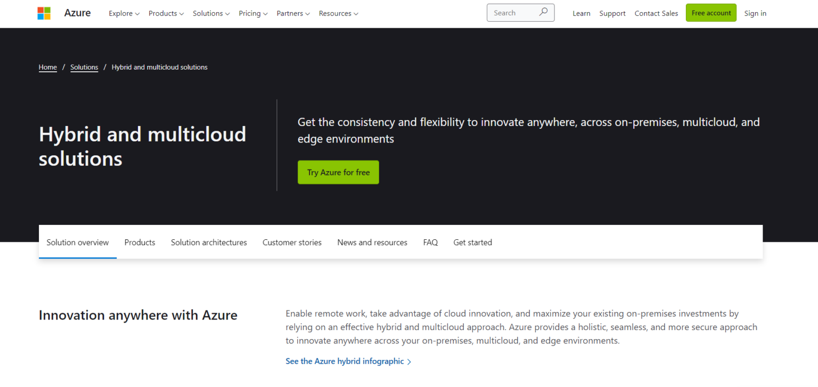Screen dimensions: 818x387
Task: Open the Pricing menu in the navigation
Action: [252, 13]
